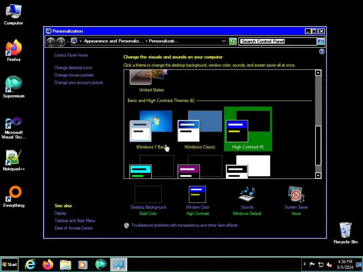Screen dimensions: 363x272
Task: Click the muted volume tray icon
Action: pos(329,264)
